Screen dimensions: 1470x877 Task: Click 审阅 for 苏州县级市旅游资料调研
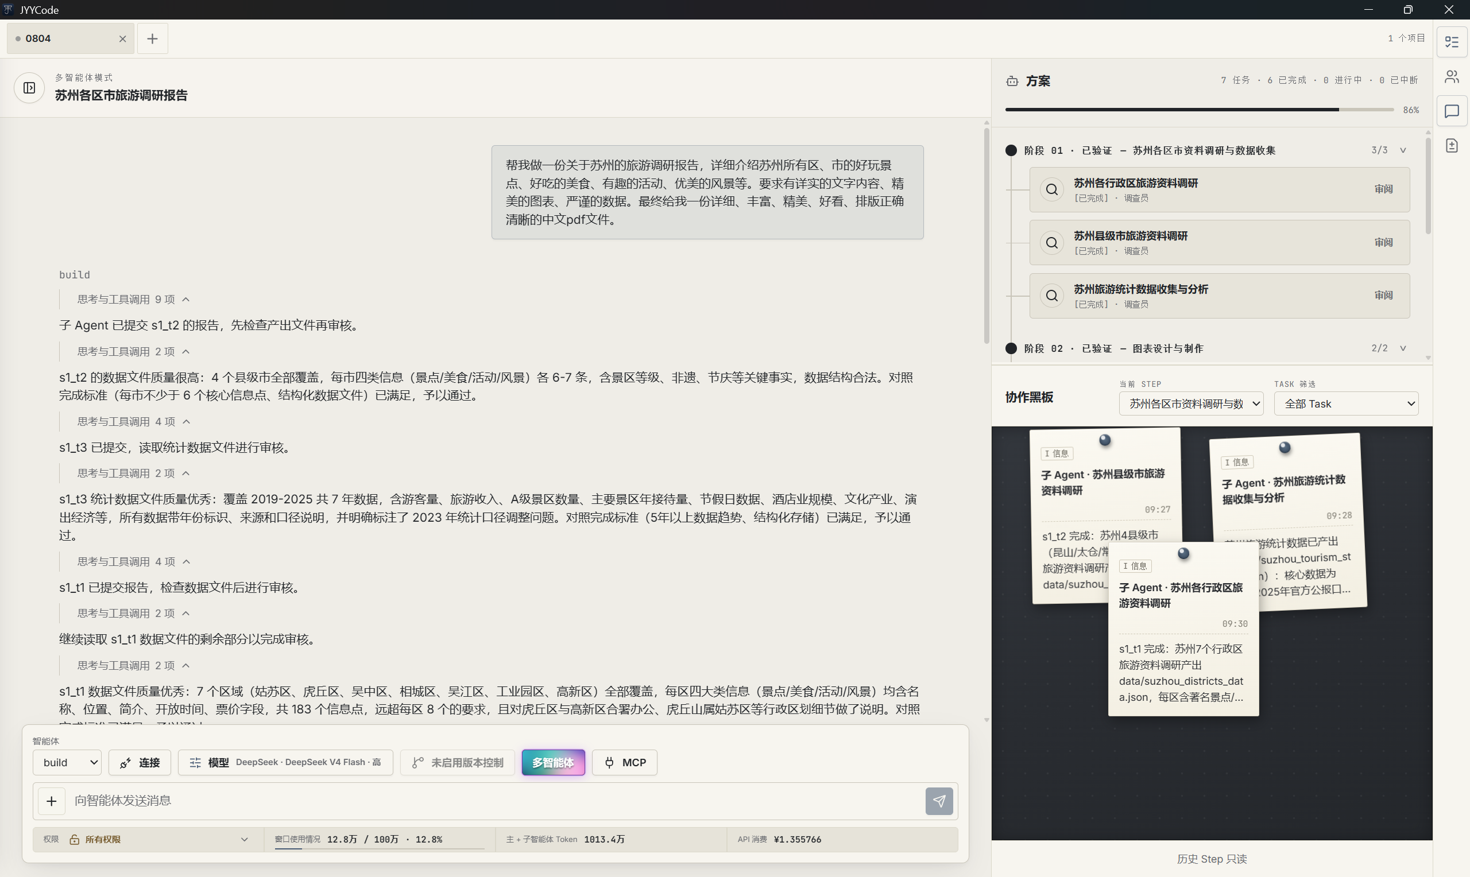point(1383,242)
